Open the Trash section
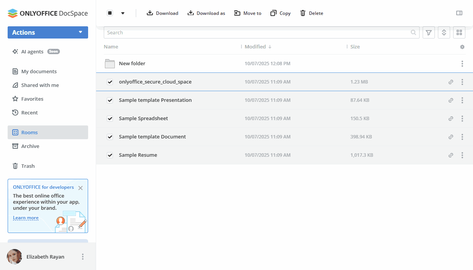 click(x=28, y=166)
